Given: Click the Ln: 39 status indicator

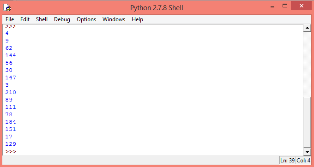Looking at the screenshot, I should pos(287,161).
